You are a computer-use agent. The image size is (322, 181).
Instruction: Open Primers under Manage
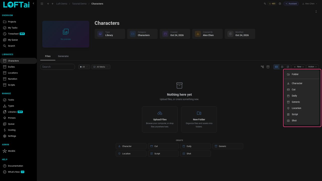(18, 118)
